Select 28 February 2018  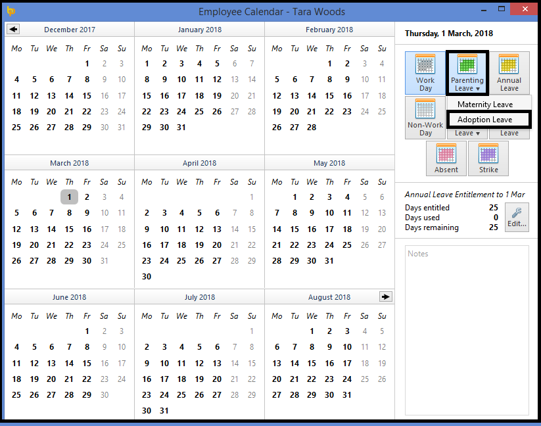(312, 128)
